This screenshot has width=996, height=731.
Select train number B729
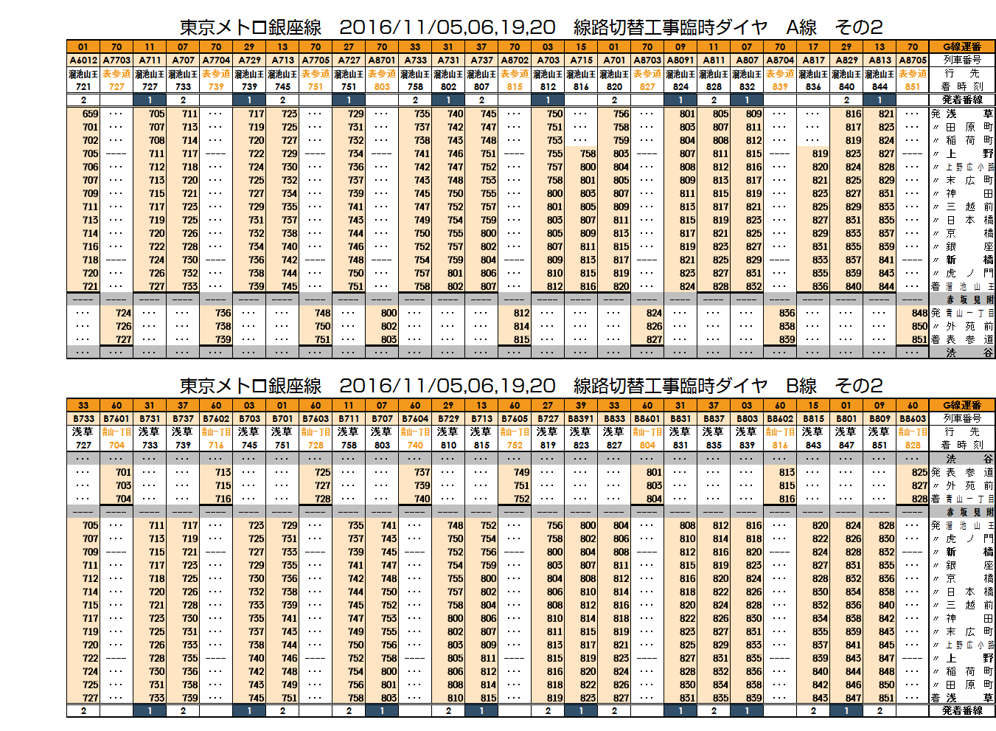pos(448,419)
